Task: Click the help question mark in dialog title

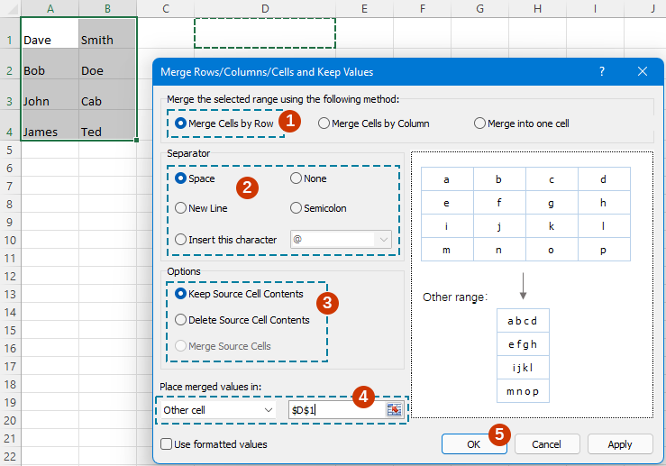Action: (601, 71)
